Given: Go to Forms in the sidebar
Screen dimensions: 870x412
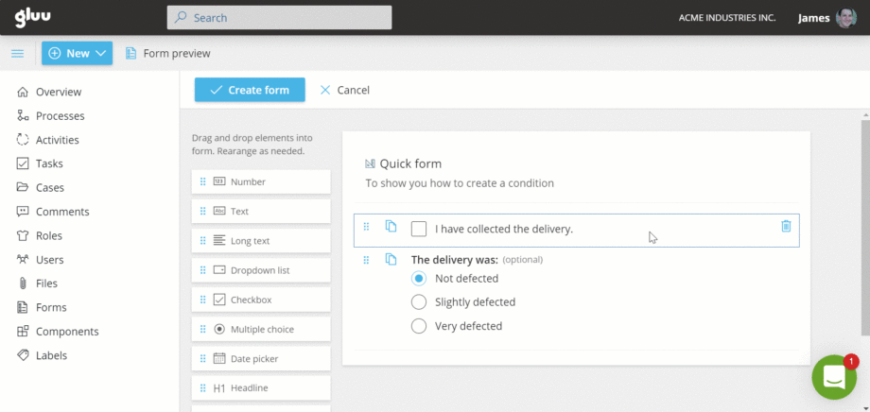Looking at the screenshot, I should pos(51,307).
